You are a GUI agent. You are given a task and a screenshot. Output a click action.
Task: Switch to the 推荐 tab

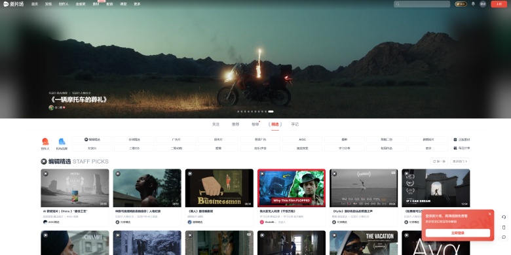pyautogui.click(x=235, y=124)
